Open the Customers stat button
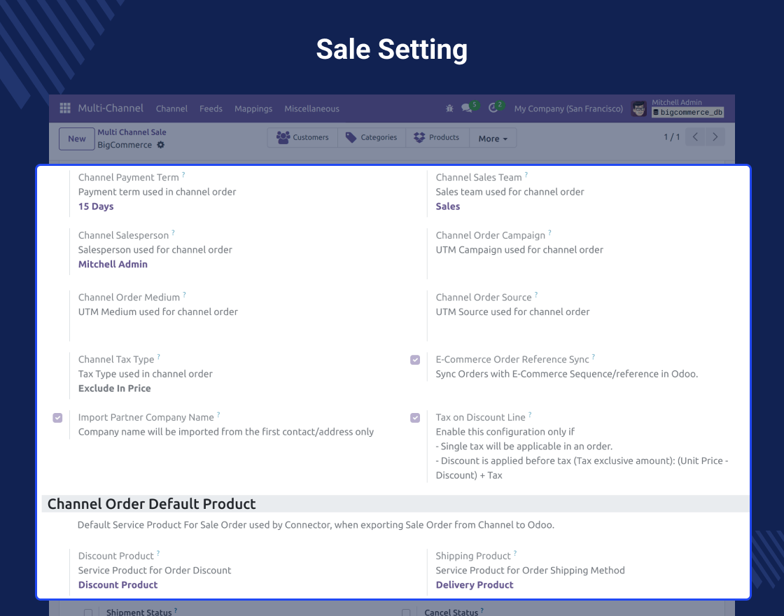 coord(303,137)
